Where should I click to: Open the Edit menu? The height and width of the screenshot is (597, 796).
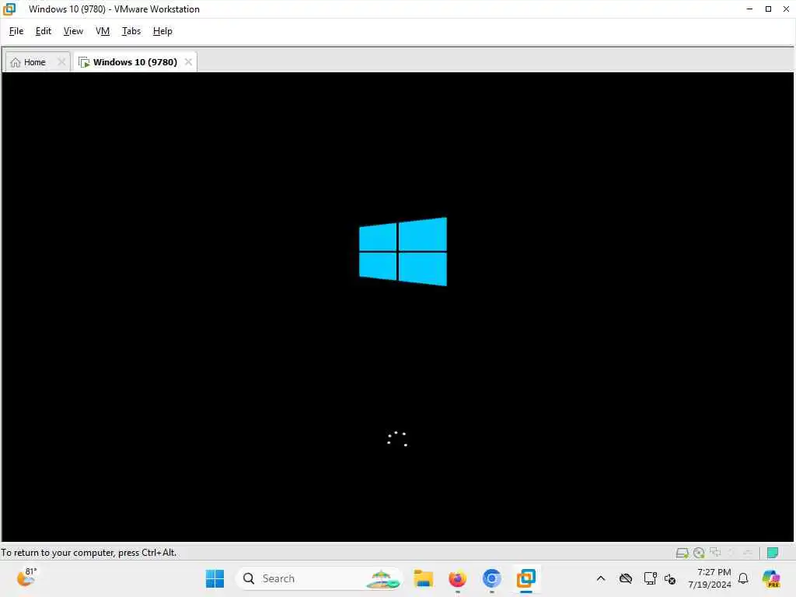[x=44, y=31]
